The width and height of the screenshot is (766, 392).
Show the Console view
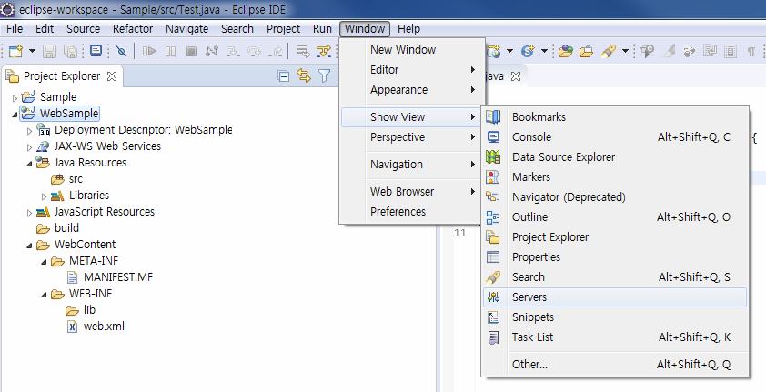[x=615, y=137]
